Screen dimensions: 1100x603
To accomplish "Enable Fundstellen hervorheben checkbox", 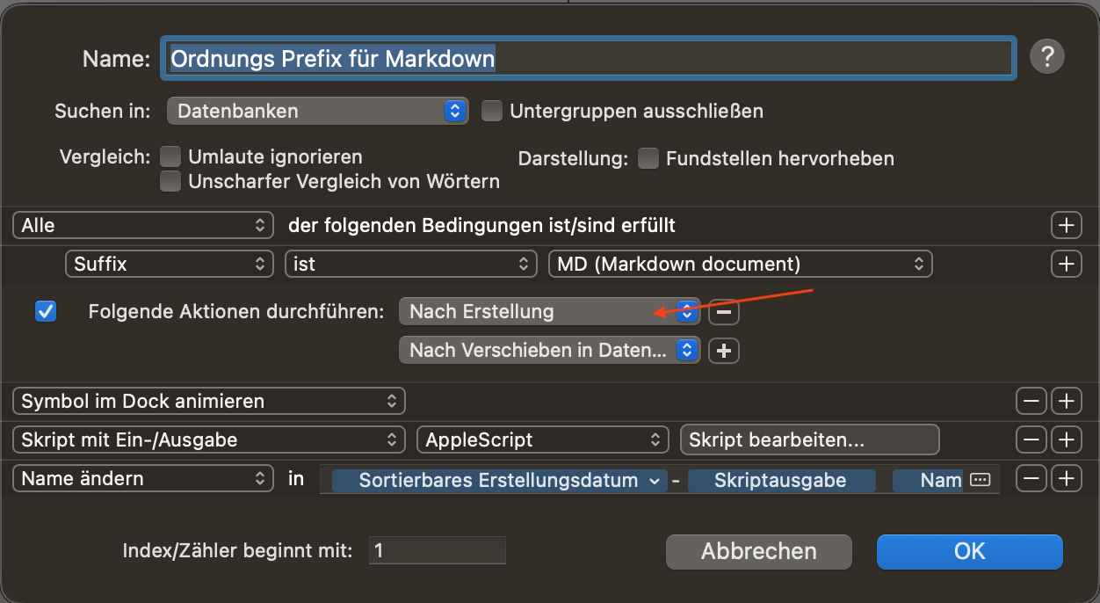I will [x=648, y=158].
